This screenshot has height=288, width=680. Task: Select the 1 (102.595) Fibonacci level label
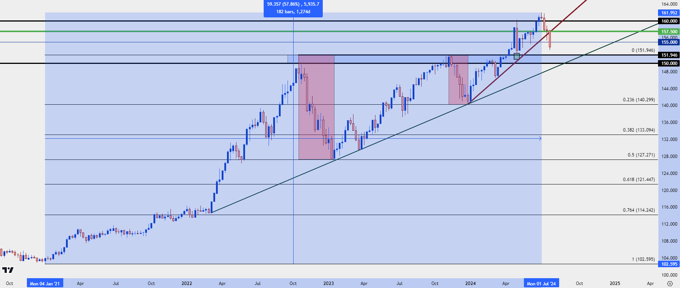(643, 259)
